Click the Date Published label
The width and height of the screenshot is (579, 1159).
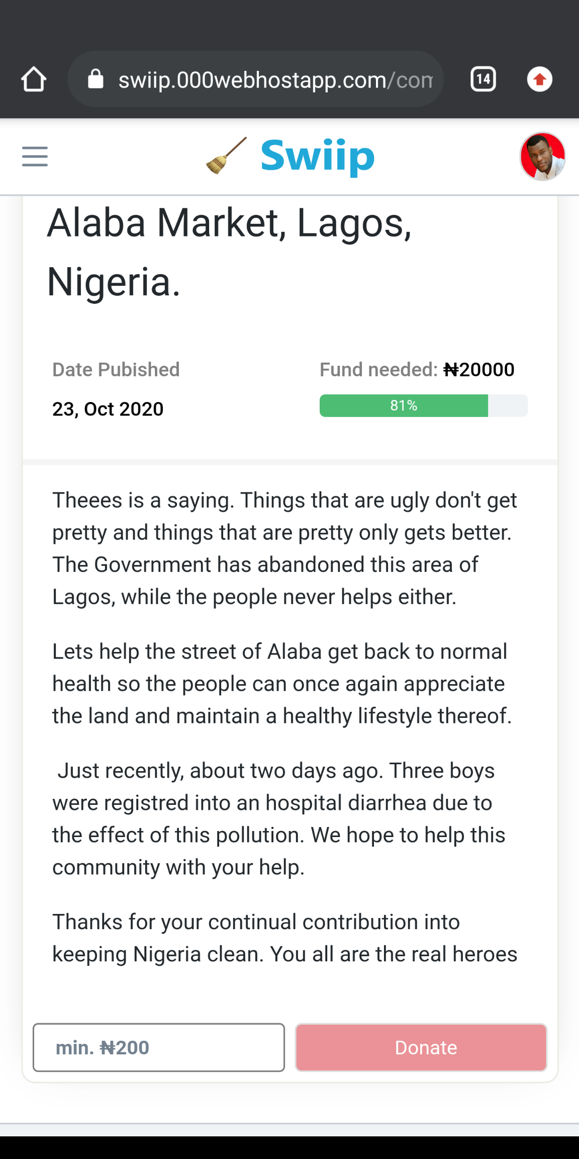[x=116, y=370]
